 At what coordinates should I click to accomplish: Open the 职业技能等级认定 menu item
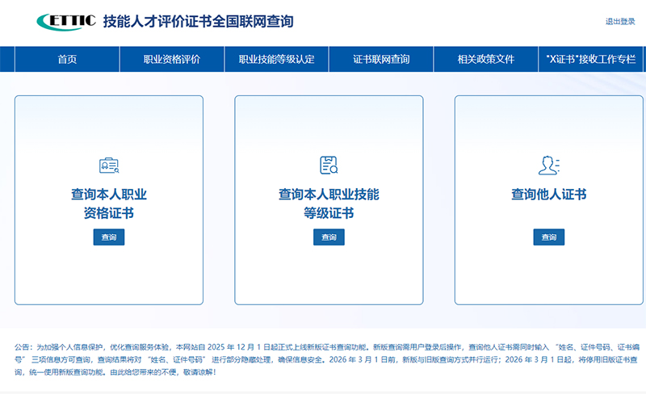pos(276,59)
